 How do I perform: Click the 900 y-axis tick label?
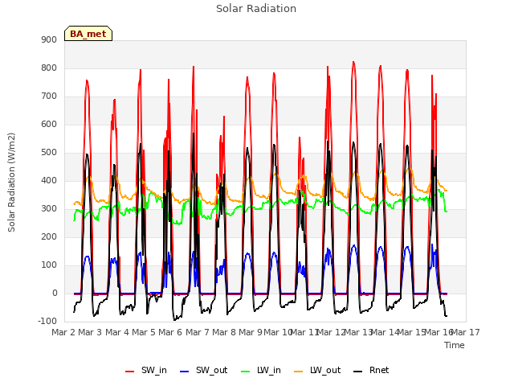click(x=49, y=39)
